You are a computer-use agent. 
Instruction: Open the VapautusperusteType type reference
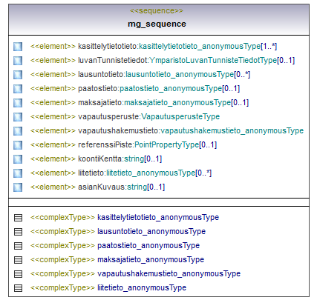(x=180, y=116)
